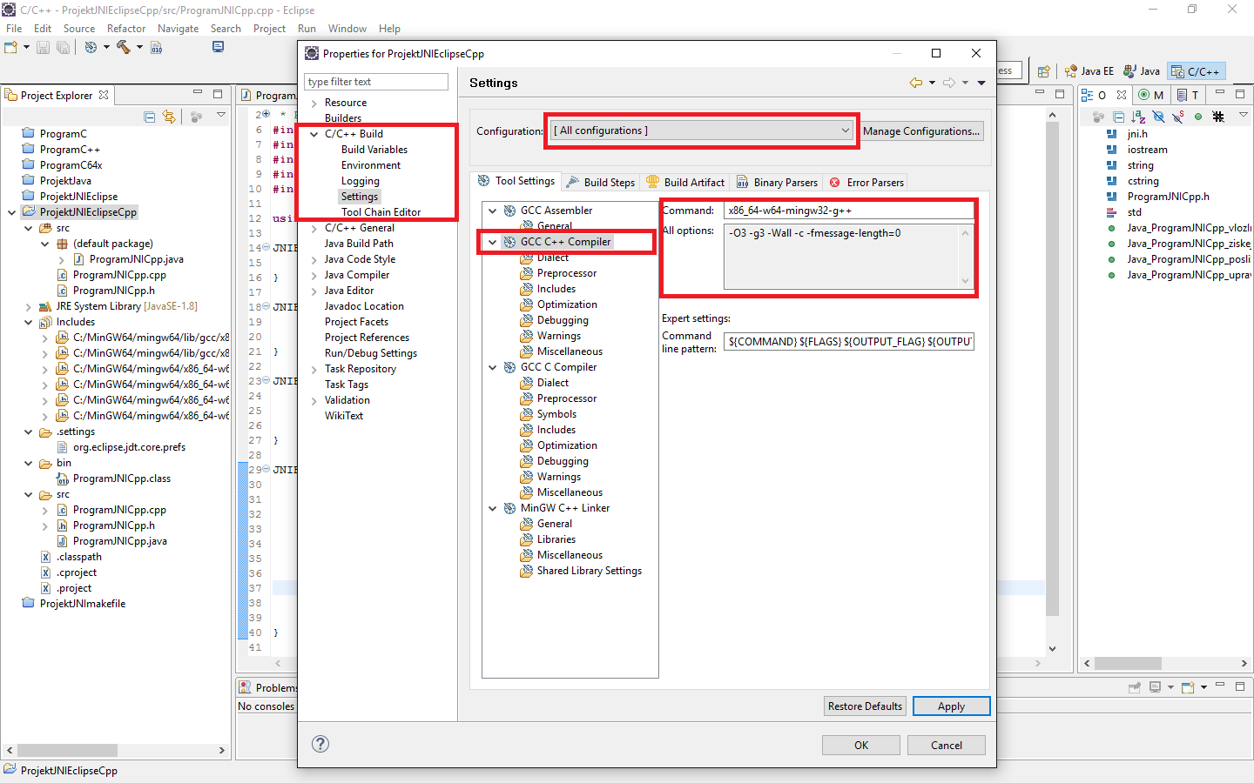Click the Manage Configurations button
Image resolution: width=1254 pixels, height=783 pixels.
coord(921,130)
